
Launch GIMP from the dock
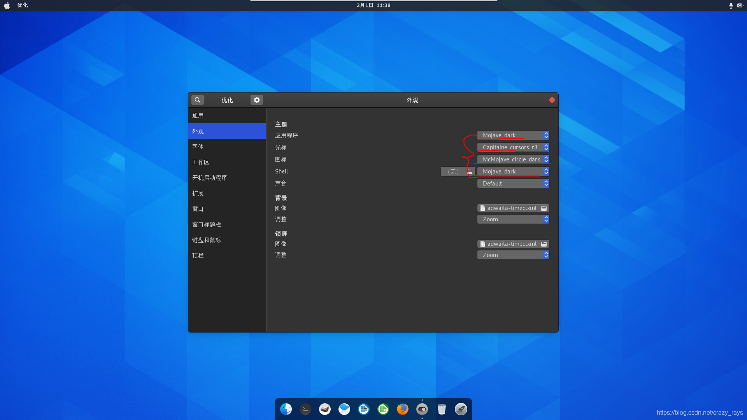tap(325, 409)
